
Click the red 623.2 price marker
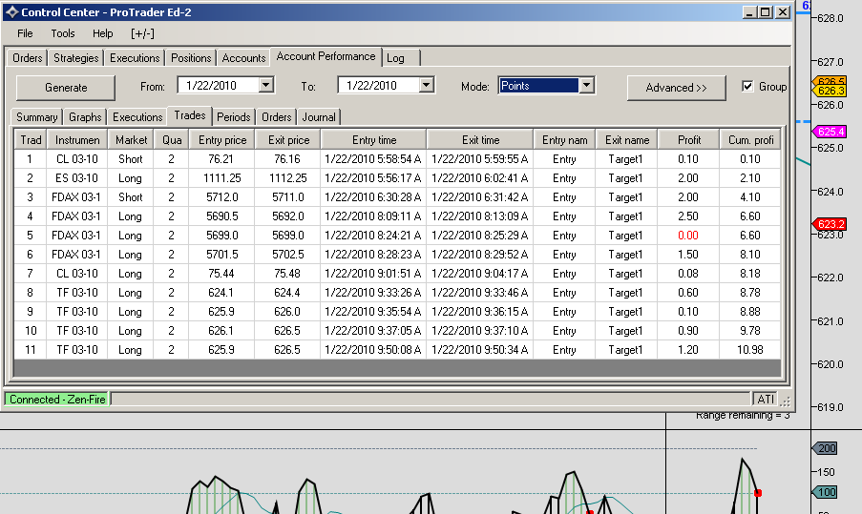pos(830,224)
